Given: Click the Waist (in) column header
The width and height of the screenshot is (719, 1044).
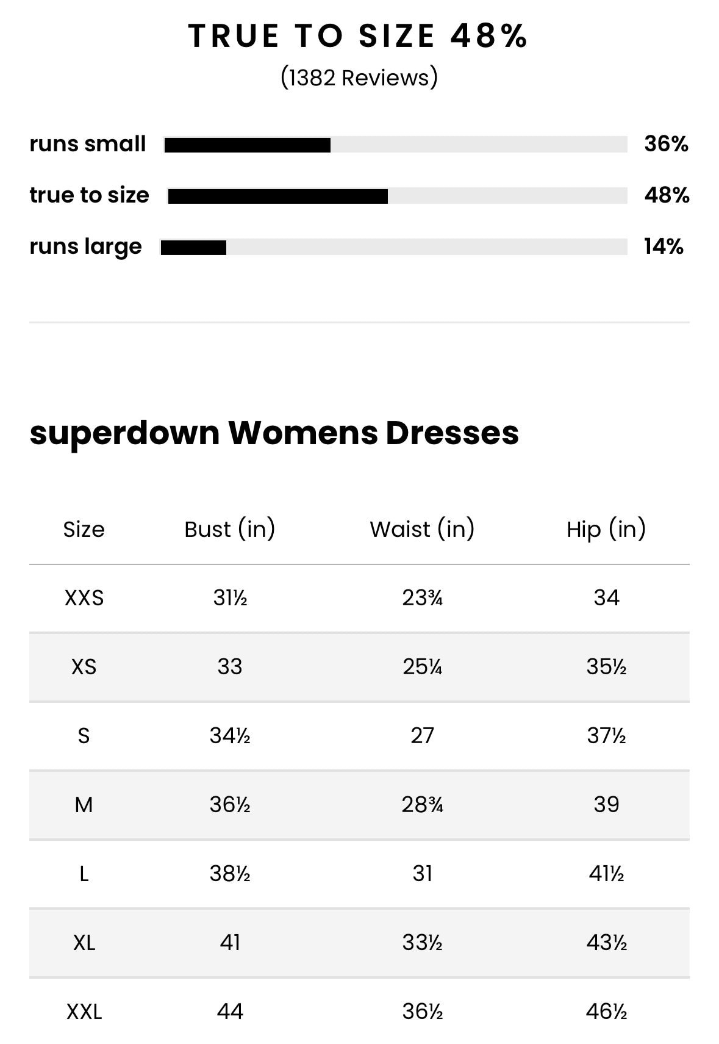Looking at the screenshot, I should click(x=422, y=529).
